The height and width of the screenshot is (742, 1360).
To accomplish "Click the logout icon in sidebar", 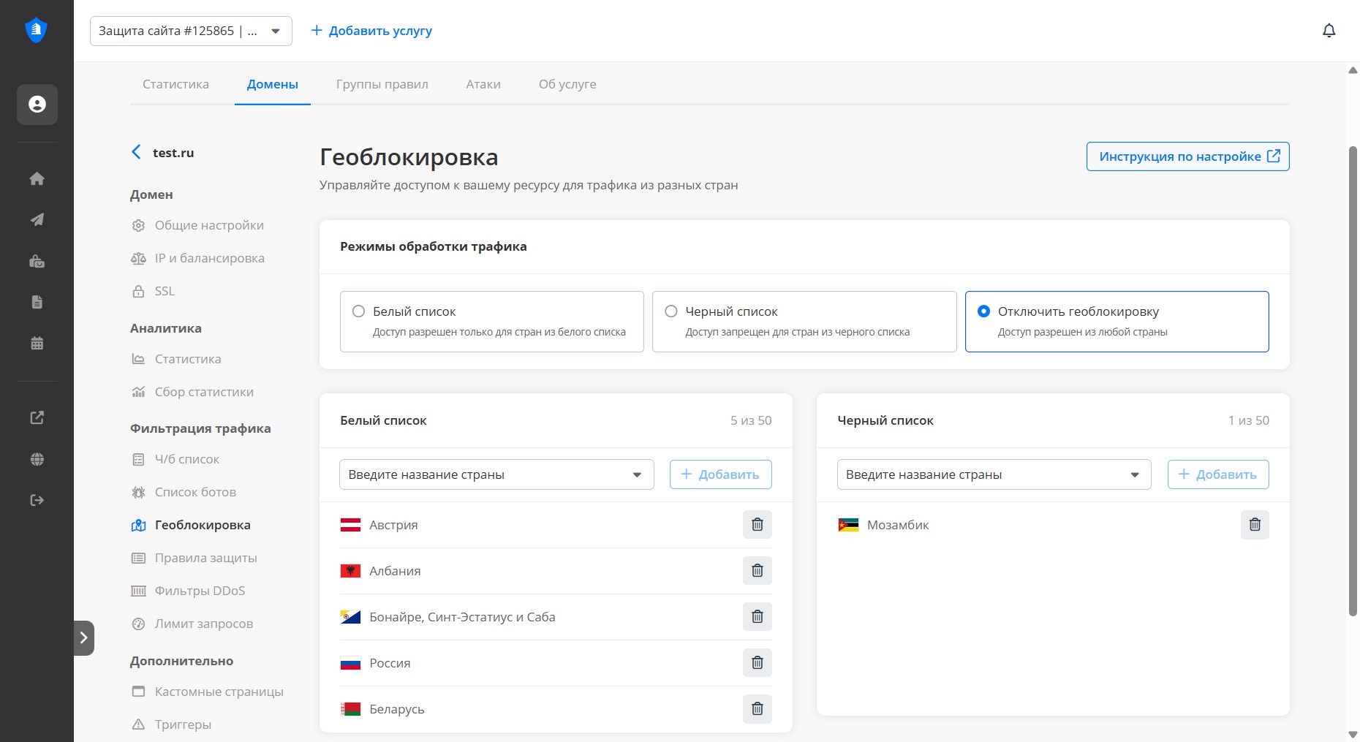I will (x=37, y=500).
